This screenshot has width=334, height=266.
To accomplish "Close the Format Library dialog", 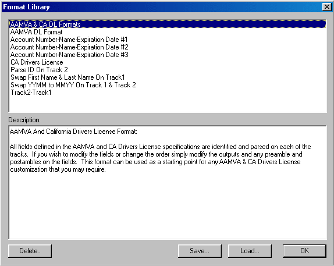I will pos(327,7).
